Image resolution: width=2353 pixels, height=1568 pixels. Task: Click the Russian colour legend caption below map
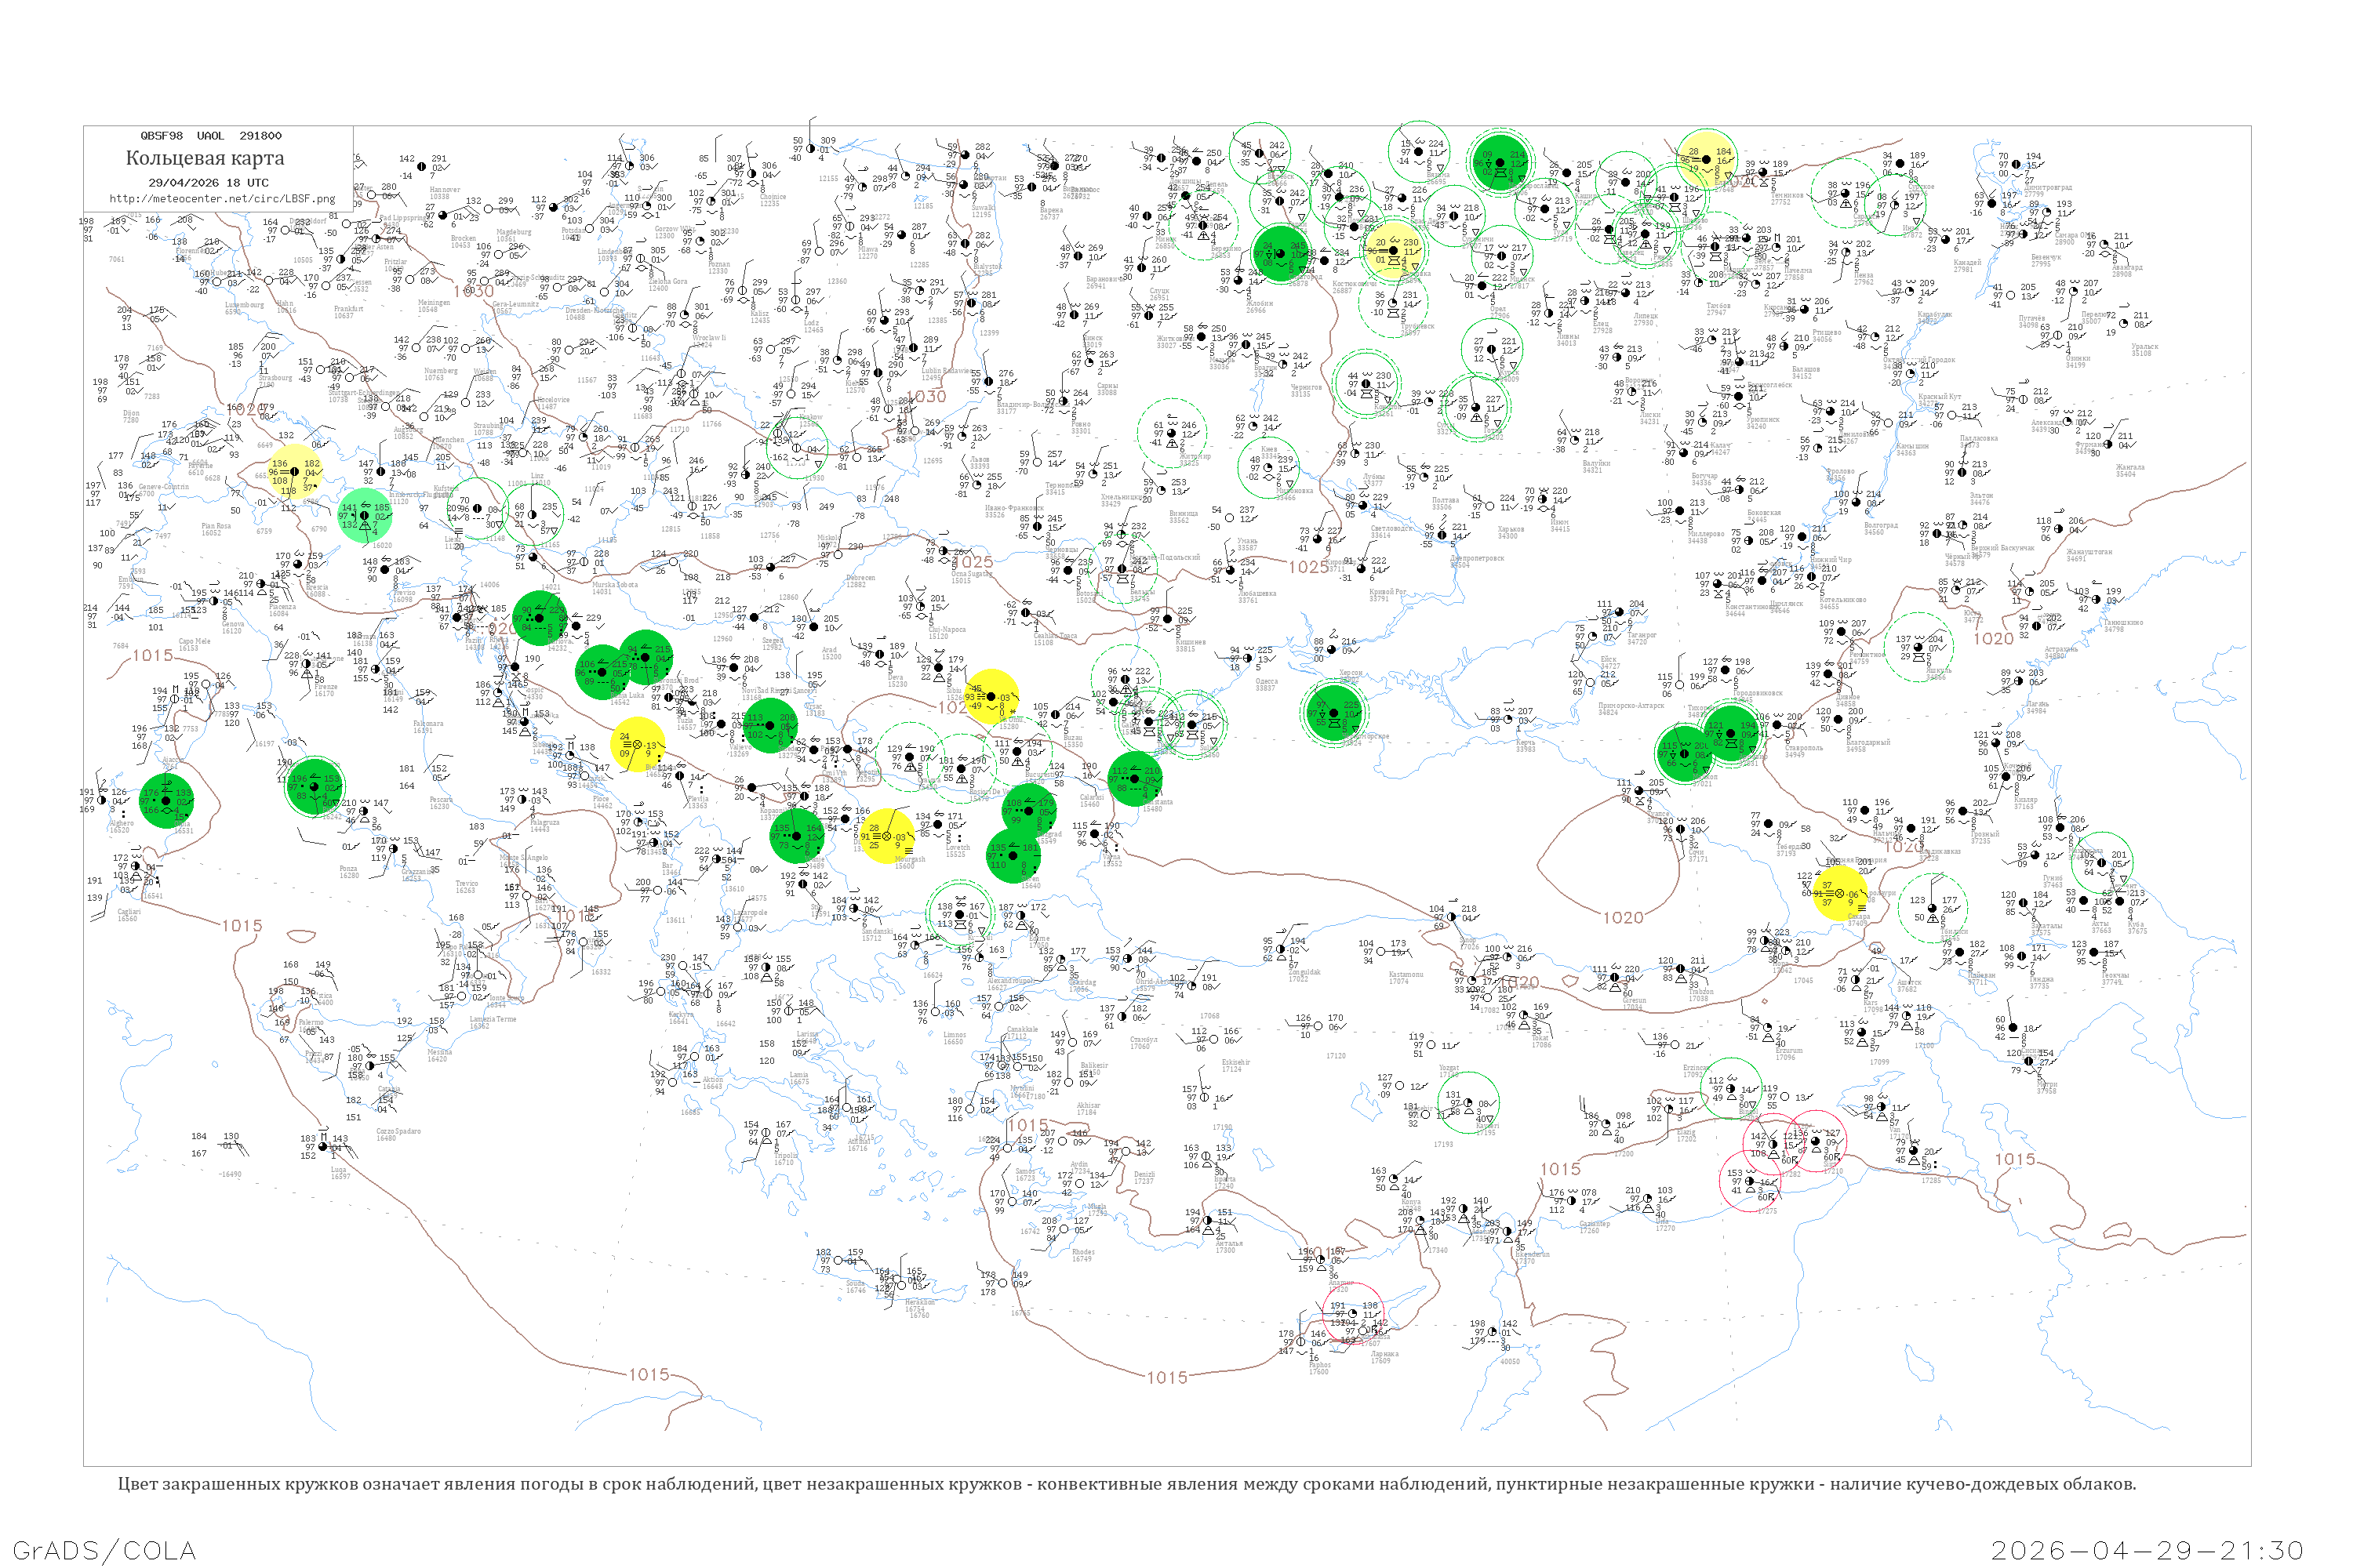1128,1483
